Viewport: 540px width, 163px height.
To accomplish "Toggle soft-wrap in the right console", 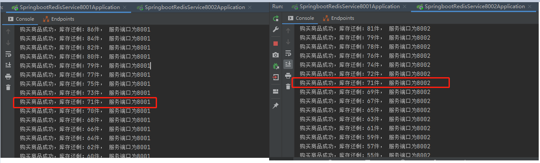I will pyautogui.click(x=288, y=53).
